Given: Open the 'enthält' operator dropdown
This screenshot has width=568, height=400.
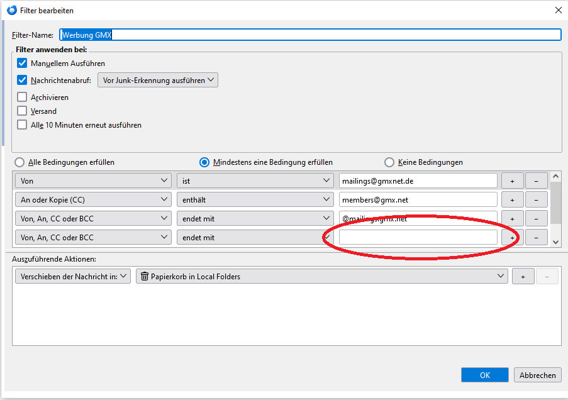Looking at the screenshot, I should pyautogui.click(x=255, y=199).
